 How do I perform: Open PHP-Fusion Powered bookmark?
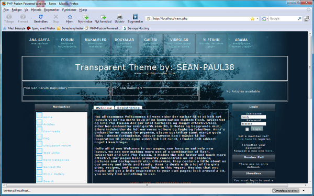coord(103,28)
